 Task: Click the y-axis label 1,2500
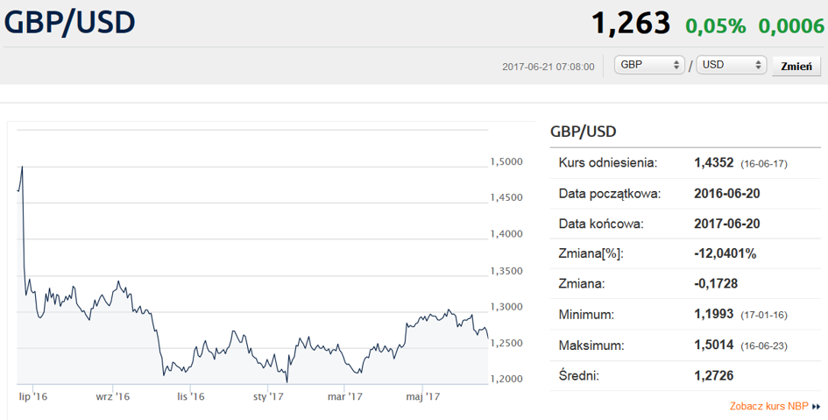[x=506, y=344]
